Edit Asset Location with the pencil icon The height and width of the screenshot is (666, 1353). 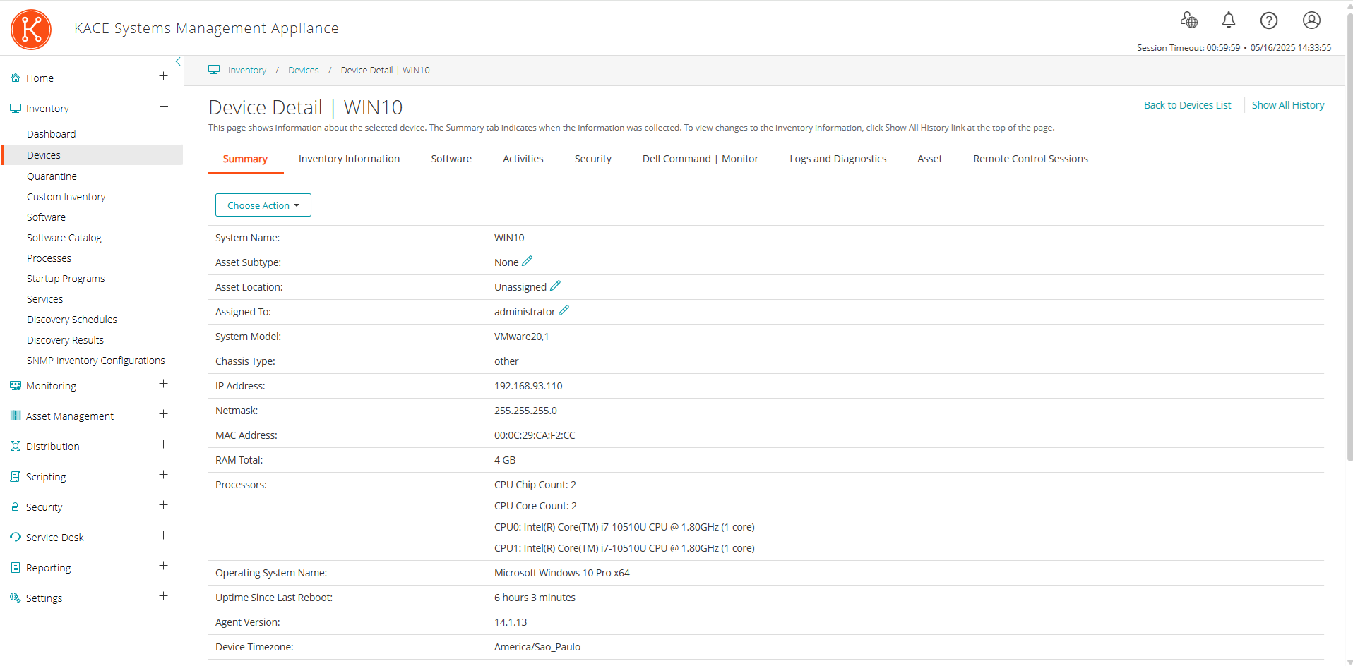point(555,286)
